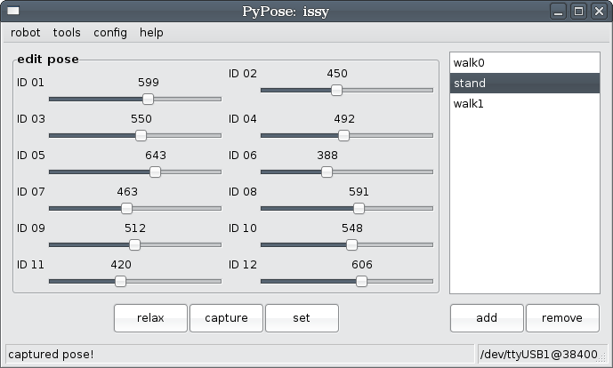Click the ID 12 slider thumb at 606
The image size is (613, 368).
[x=361, y=281]
